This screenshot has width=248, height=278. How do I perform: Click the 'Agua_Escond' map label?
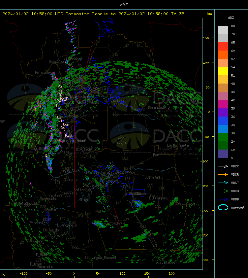tap(105, 258)
